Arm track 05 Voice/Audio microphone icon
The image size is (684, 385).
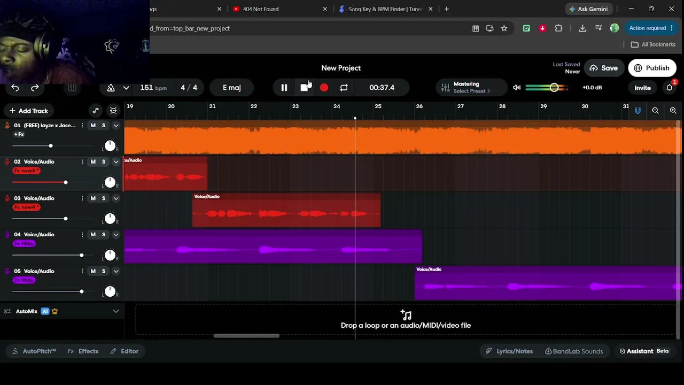tap(7, 271)
